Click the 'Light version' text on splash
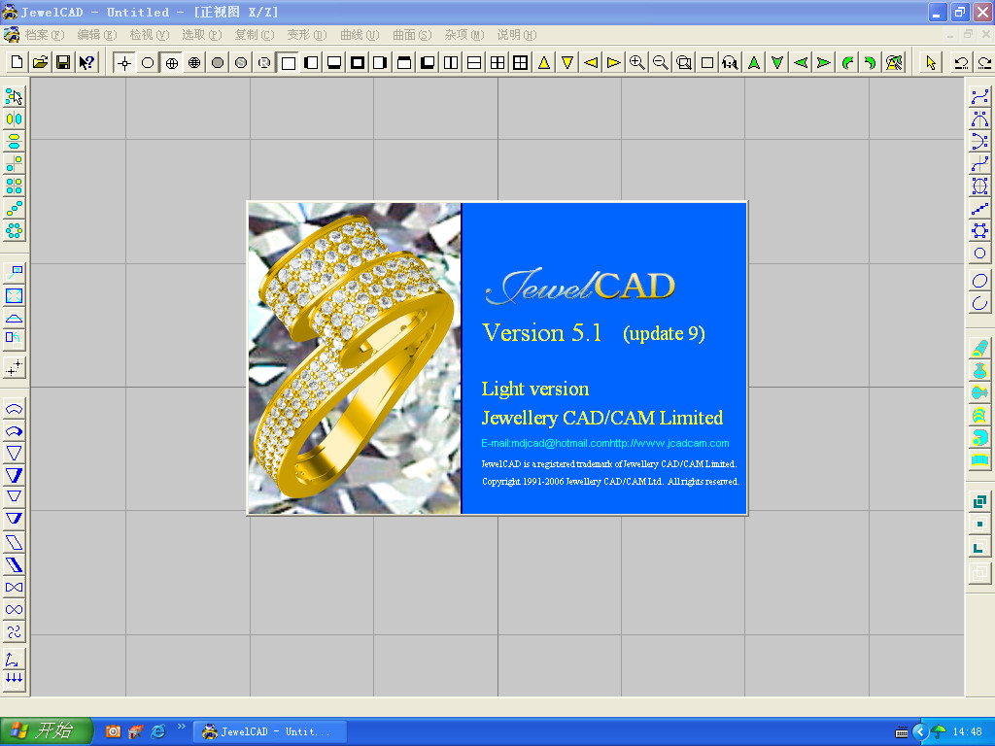 click(535, 389)
